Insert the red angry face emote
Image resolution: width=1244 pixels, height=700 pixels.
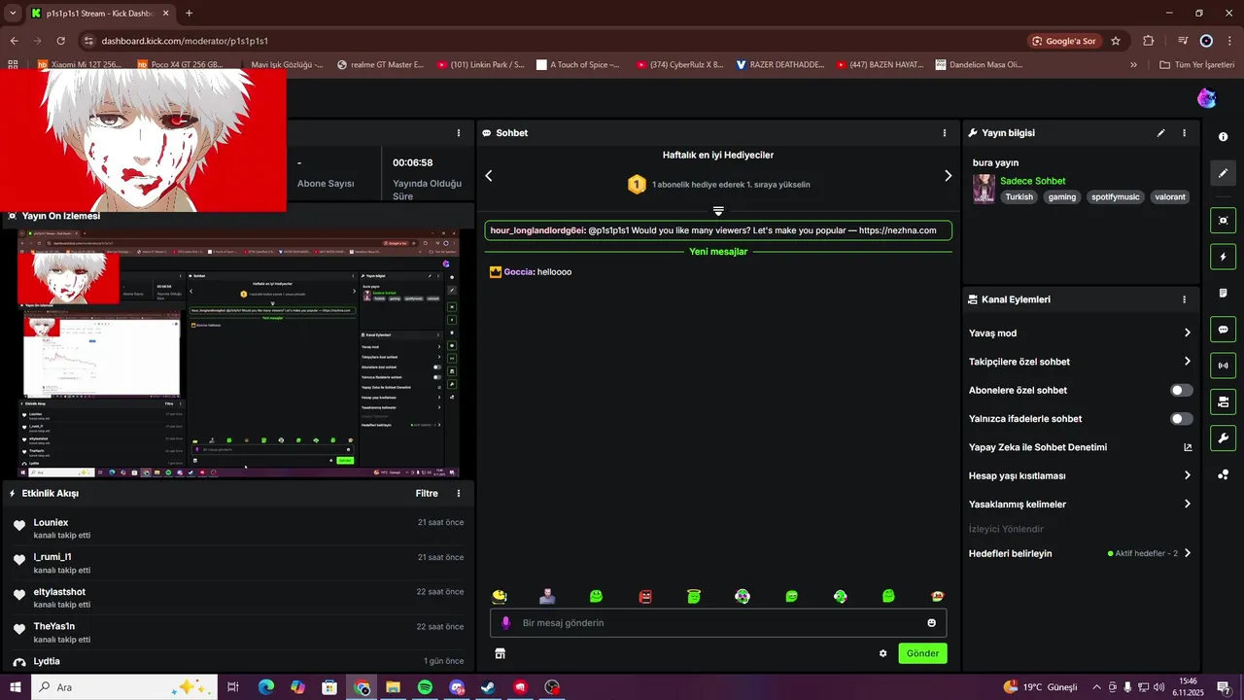[645, 596]
